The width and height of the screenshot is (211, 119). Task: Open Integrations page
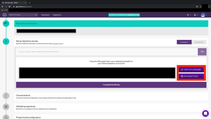[x=57, y=15]
